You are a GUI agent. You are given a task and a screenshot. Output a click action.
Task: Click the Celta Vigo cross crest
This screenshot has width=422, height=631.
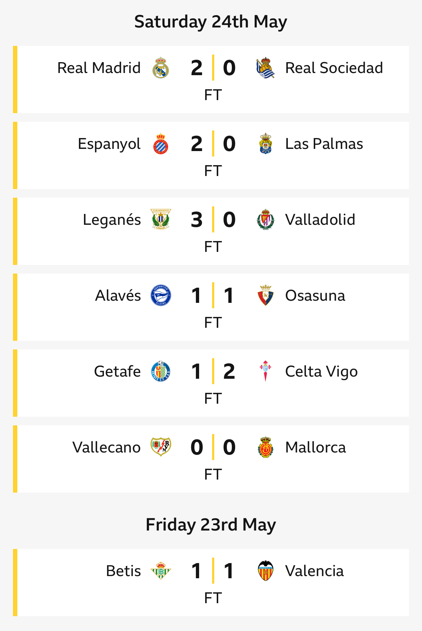pyautogui.click(x=265, y=372)
